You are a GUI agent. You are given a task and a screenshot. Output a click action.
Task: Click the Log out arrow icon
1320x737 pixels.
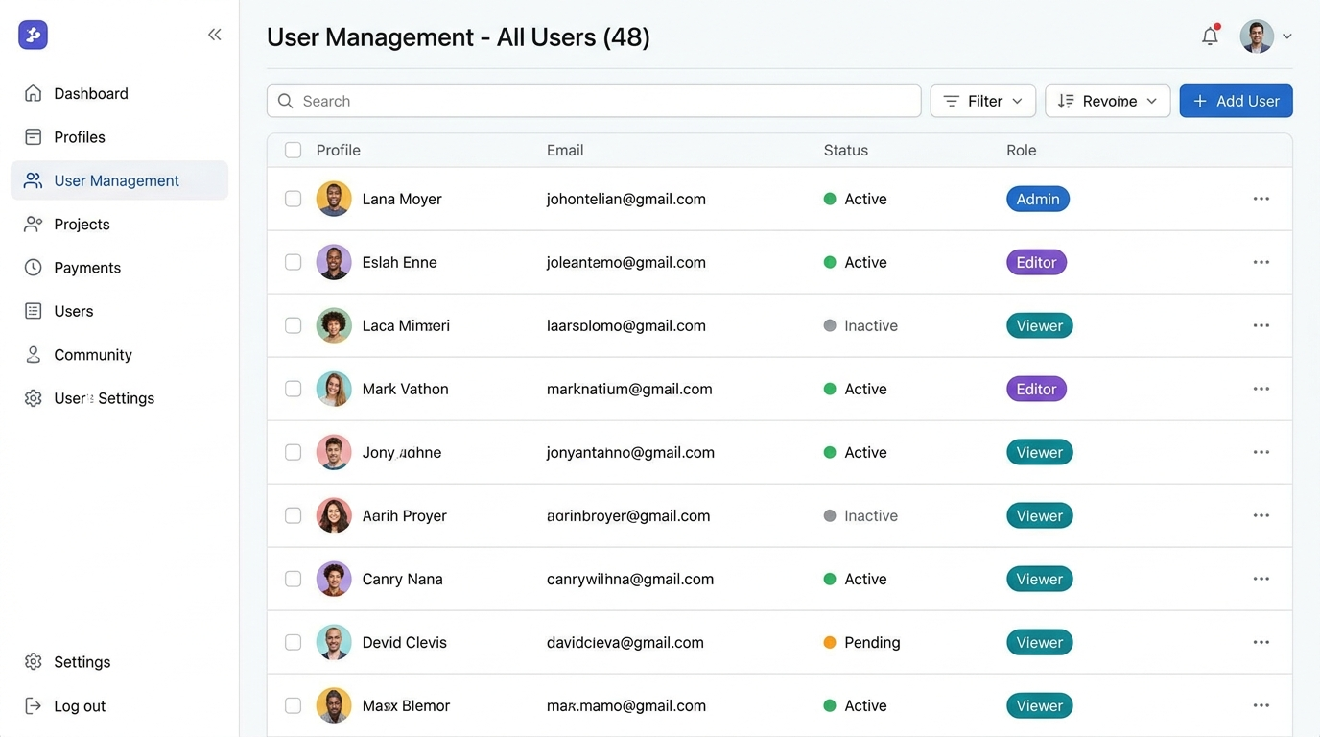(34, 706)
